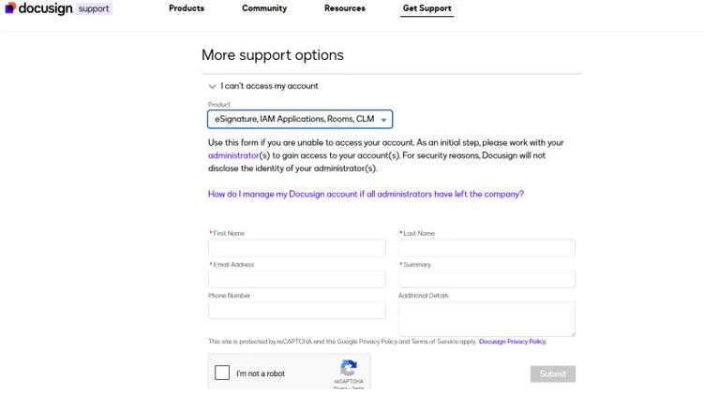Focus the Email Address field
The height and width of the screenshot is (393, 704).
(297, 279)
